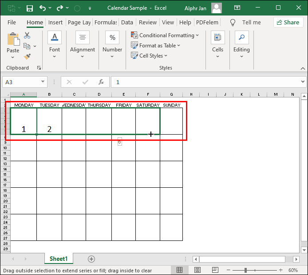Click the MONDAY header cell
308x275 pixels.
click(x=24, y=105)
